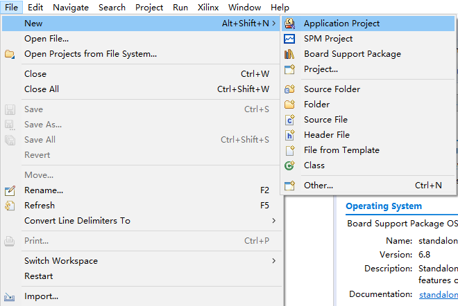Open the Run menu
The image size is (458, 306).
(180, 8)
